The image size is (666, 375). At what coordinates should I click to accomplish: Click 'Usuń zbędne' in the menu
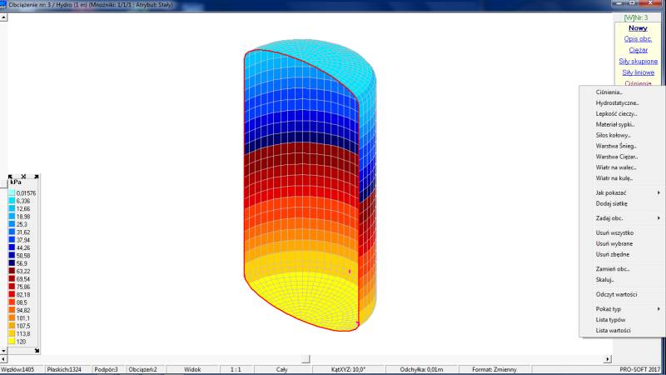coord(613,254)
